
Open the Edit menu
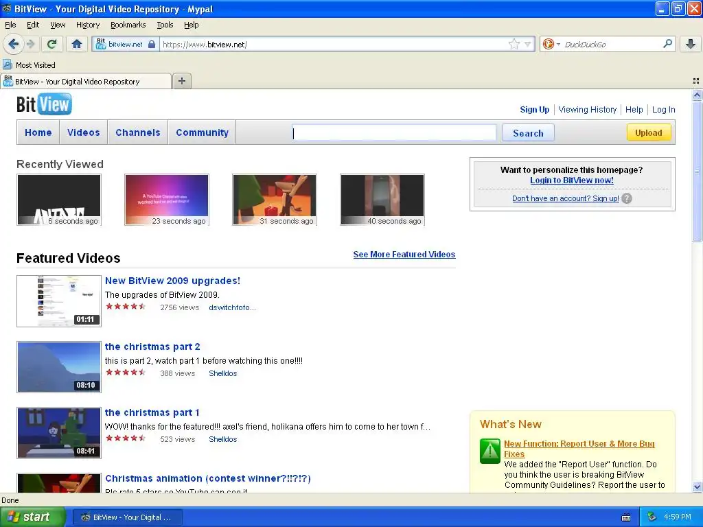33,25
